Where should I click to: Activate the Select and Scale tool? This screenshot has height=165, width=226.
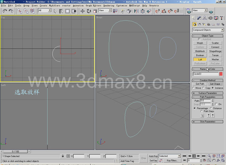(x=95, y=11)
